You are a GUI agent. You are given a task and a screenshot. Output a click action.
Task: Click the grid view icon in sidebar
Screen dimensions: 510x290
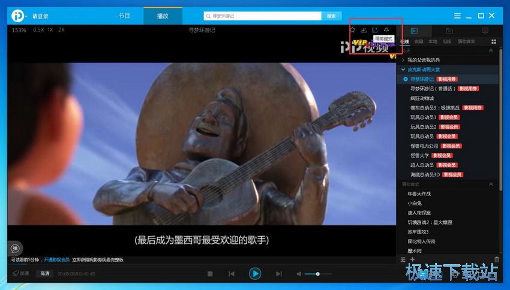pyautogui.click(x=494, y=41)
